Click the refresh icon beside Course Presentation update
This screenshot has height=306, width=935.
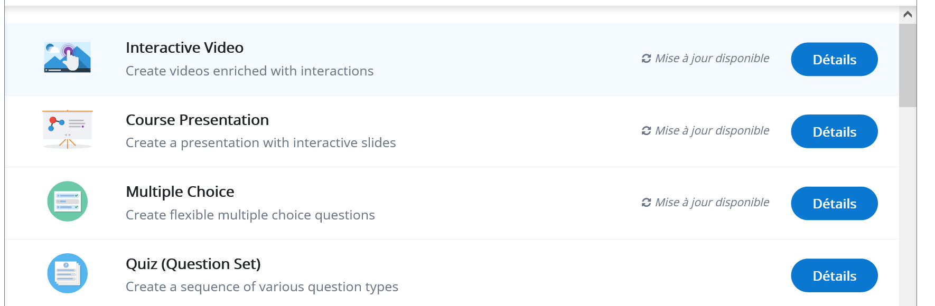coord(646,131)
